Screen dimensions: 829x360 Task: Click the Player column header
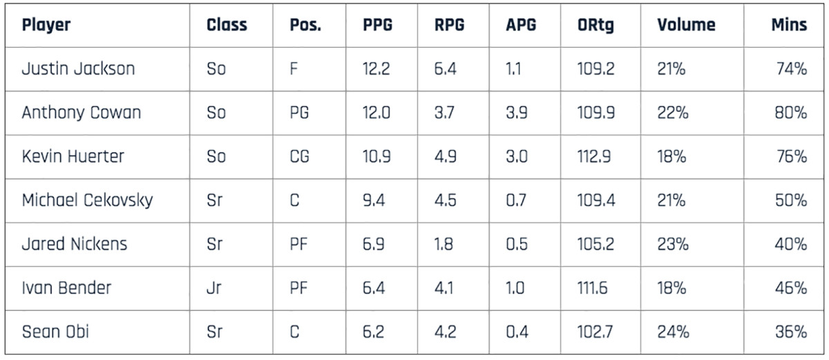coord(46,26)
